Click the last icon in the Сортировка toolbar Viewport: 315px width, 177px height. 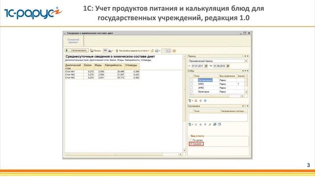coord(220,124)
